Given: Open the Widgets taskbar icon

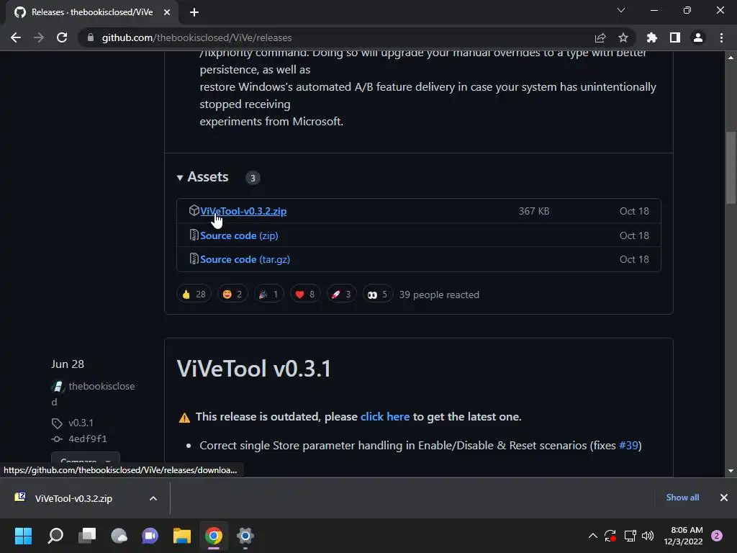Looking at the screenshot, I should 119,536.
